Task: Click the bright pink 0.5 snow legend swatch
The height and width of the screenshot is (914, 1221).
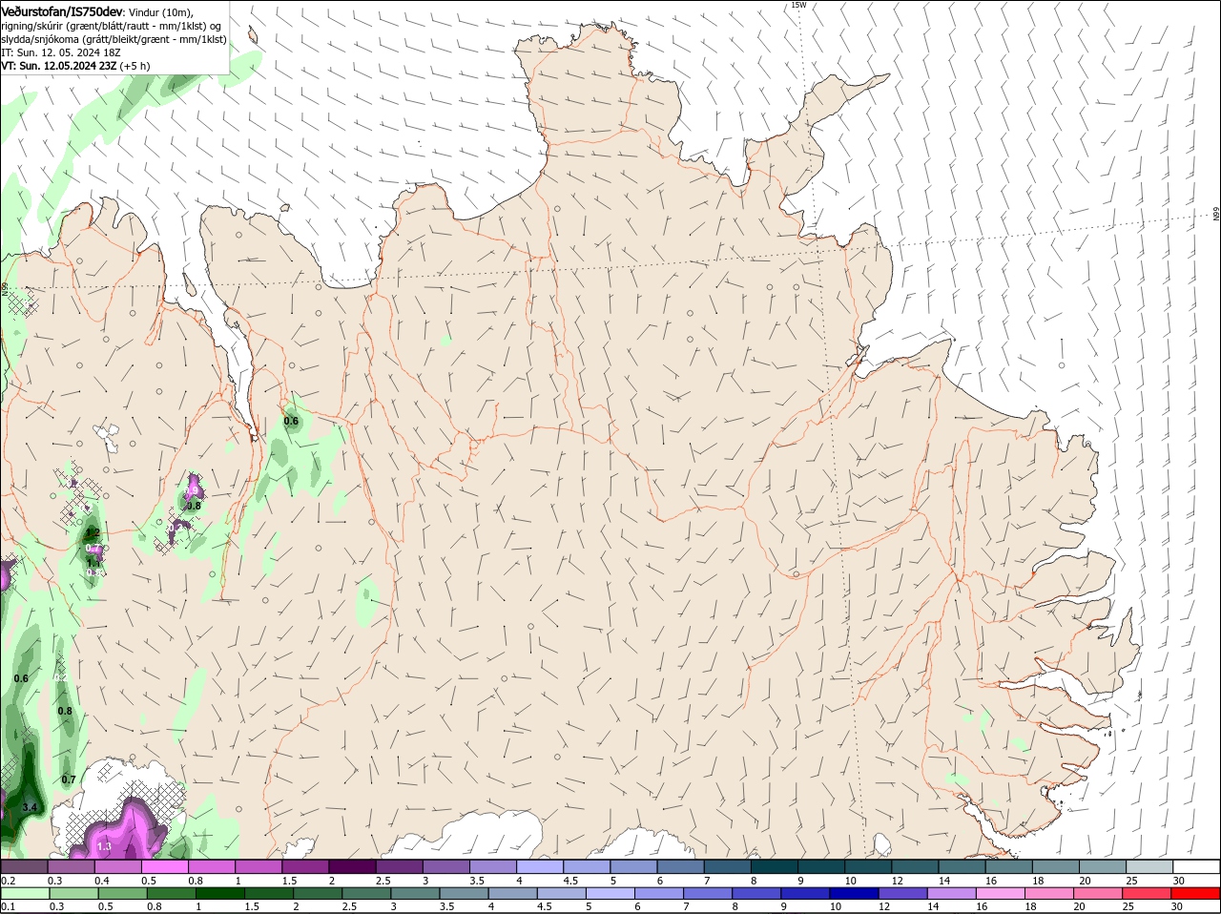Action: tap(164, 866)
